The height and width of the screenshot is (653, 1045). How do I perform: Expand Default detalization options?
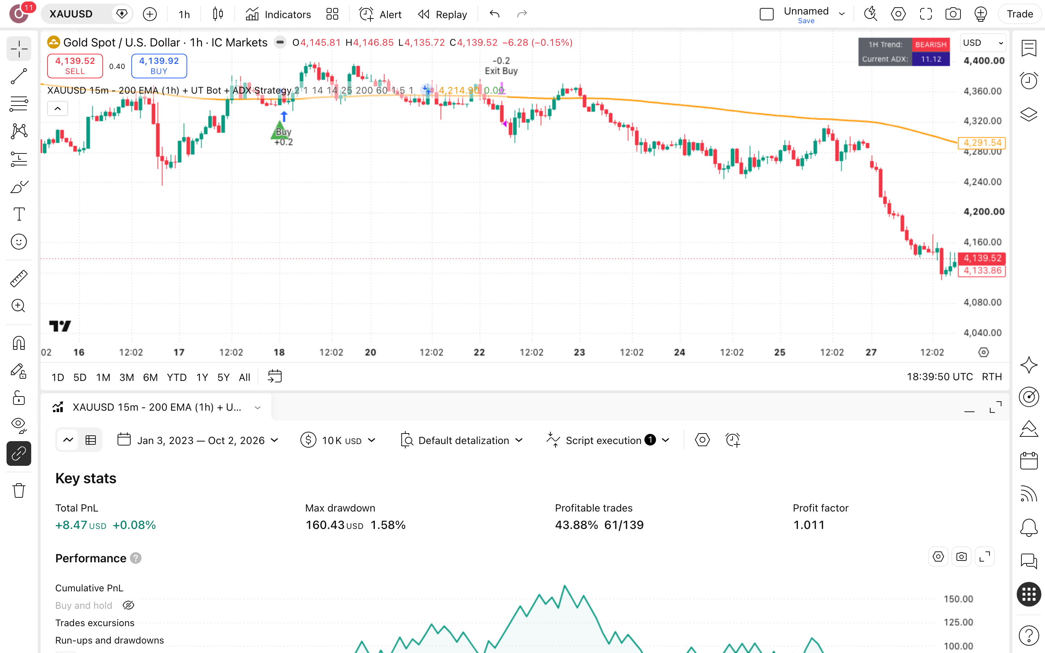pos(462,440)
